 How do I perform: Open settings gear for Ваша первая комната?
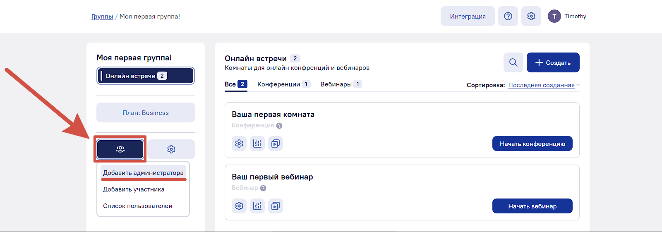239,144
